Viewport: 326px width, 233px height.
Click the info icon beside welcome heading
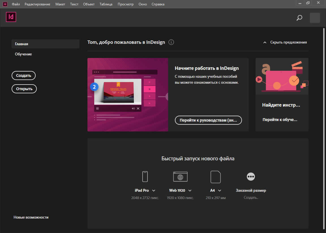coord(171,42)
